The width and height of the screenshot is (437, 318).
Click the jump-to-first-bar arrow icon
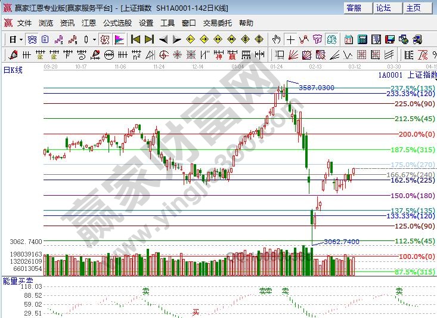tap(135, 39)
